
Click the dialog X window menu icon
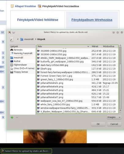9,32
